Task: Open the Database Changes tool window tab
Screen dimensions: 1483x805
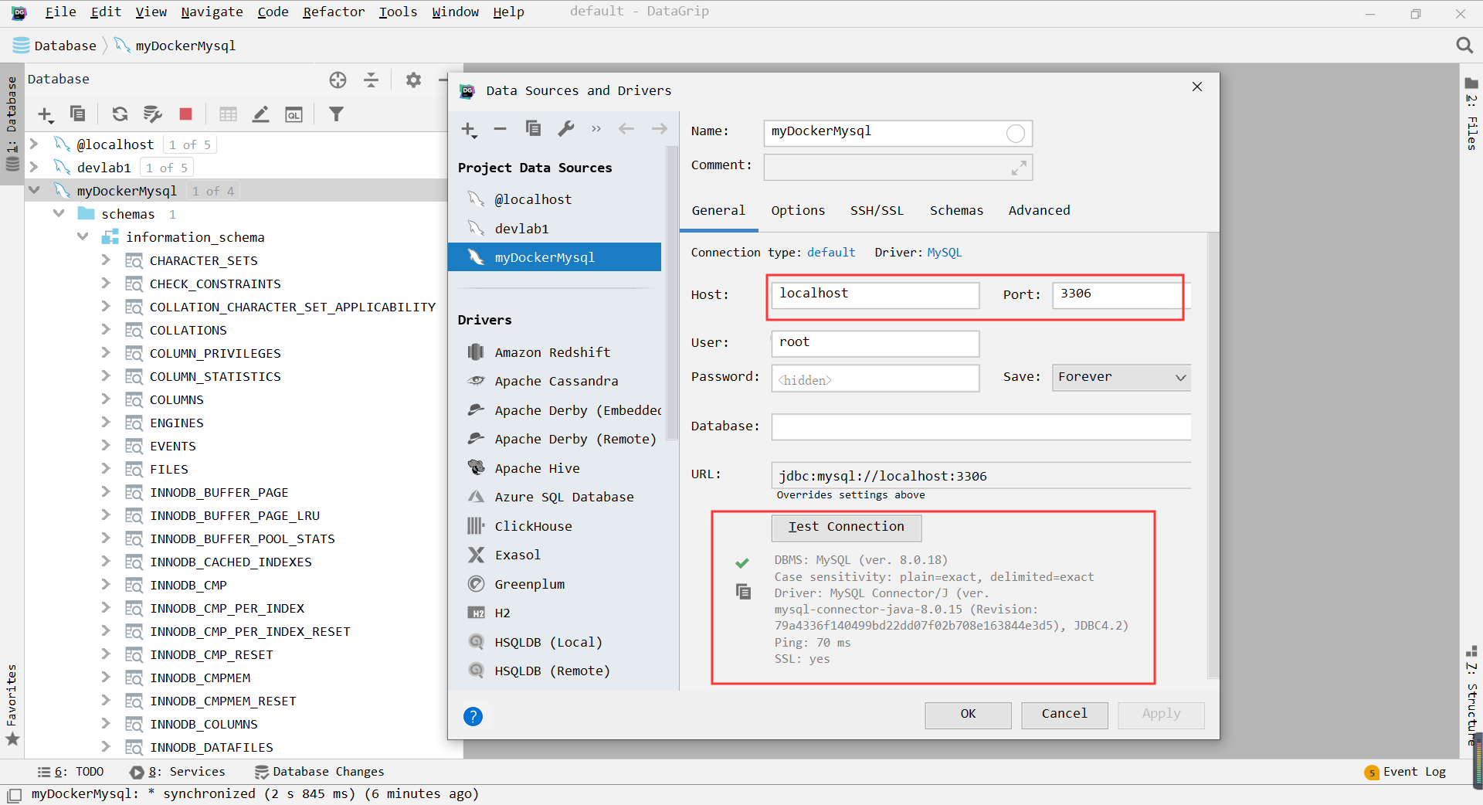Action: coord(319,772)
